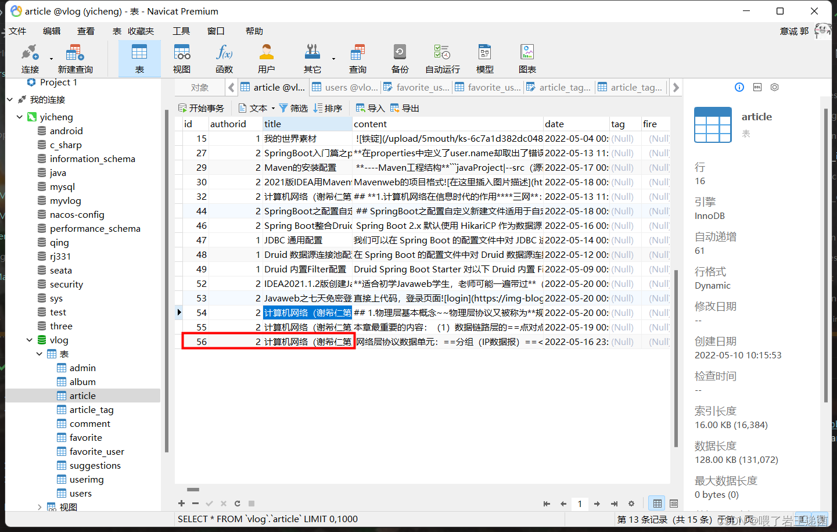
Task: Go to last page of records
Action: [x=614, y=504]
